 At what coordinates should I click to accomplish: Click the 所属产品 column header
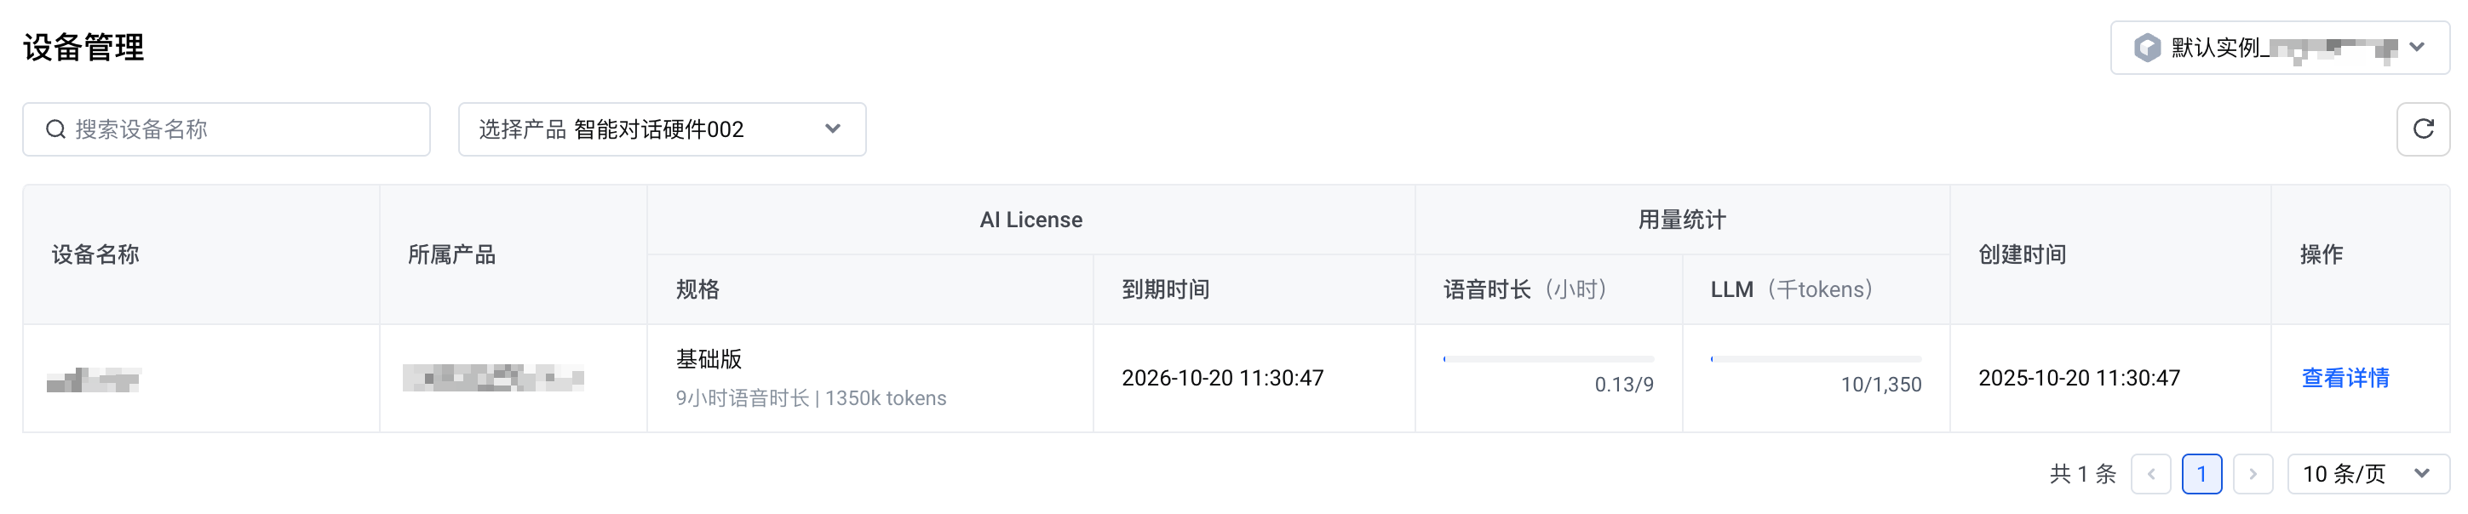point(451,254)
